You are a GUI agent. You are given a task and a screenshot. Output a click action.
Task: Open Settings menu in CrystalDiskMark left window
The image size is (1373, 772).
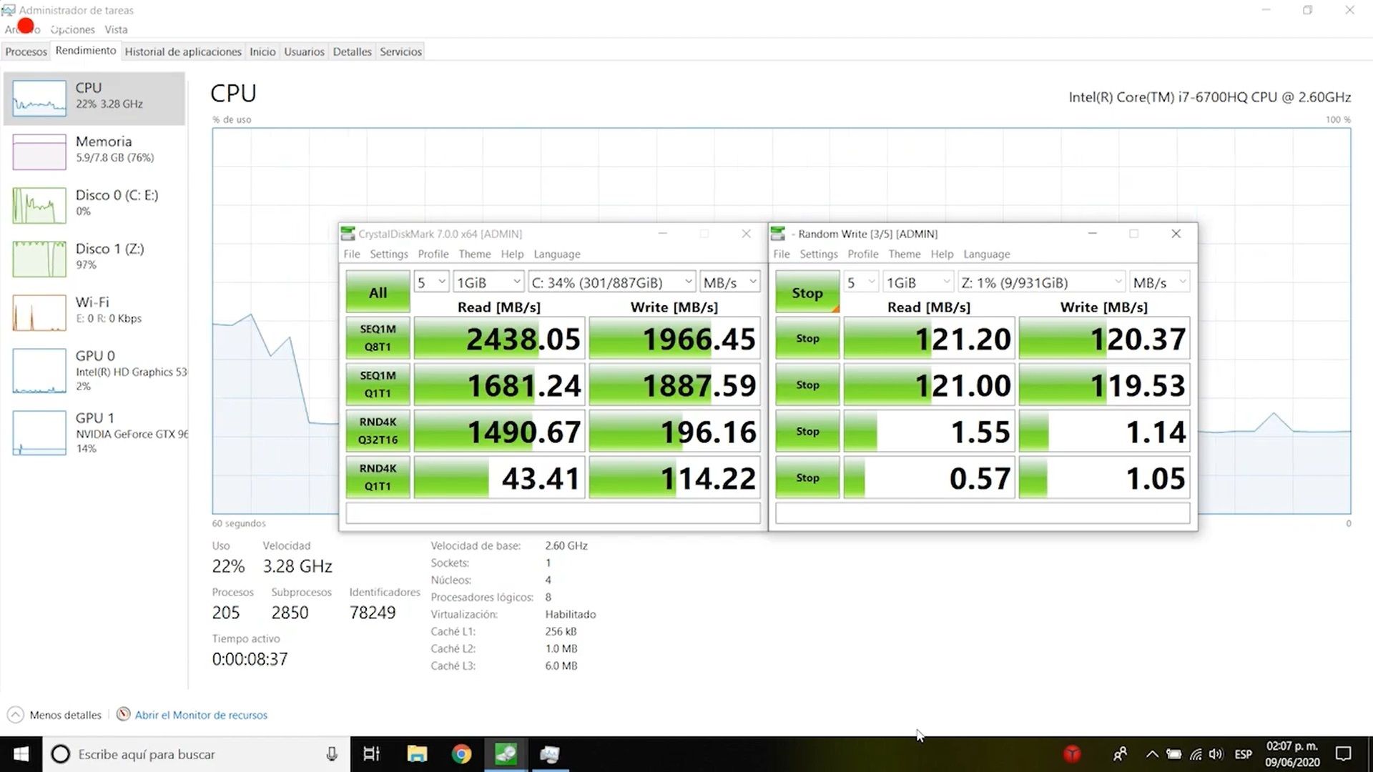(388, 254)
